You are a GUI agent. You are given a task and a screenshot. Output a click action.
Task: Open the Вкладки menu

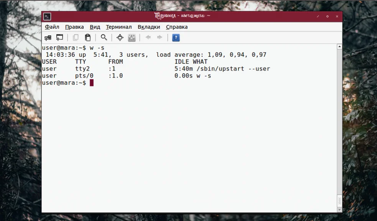(149, 27)
